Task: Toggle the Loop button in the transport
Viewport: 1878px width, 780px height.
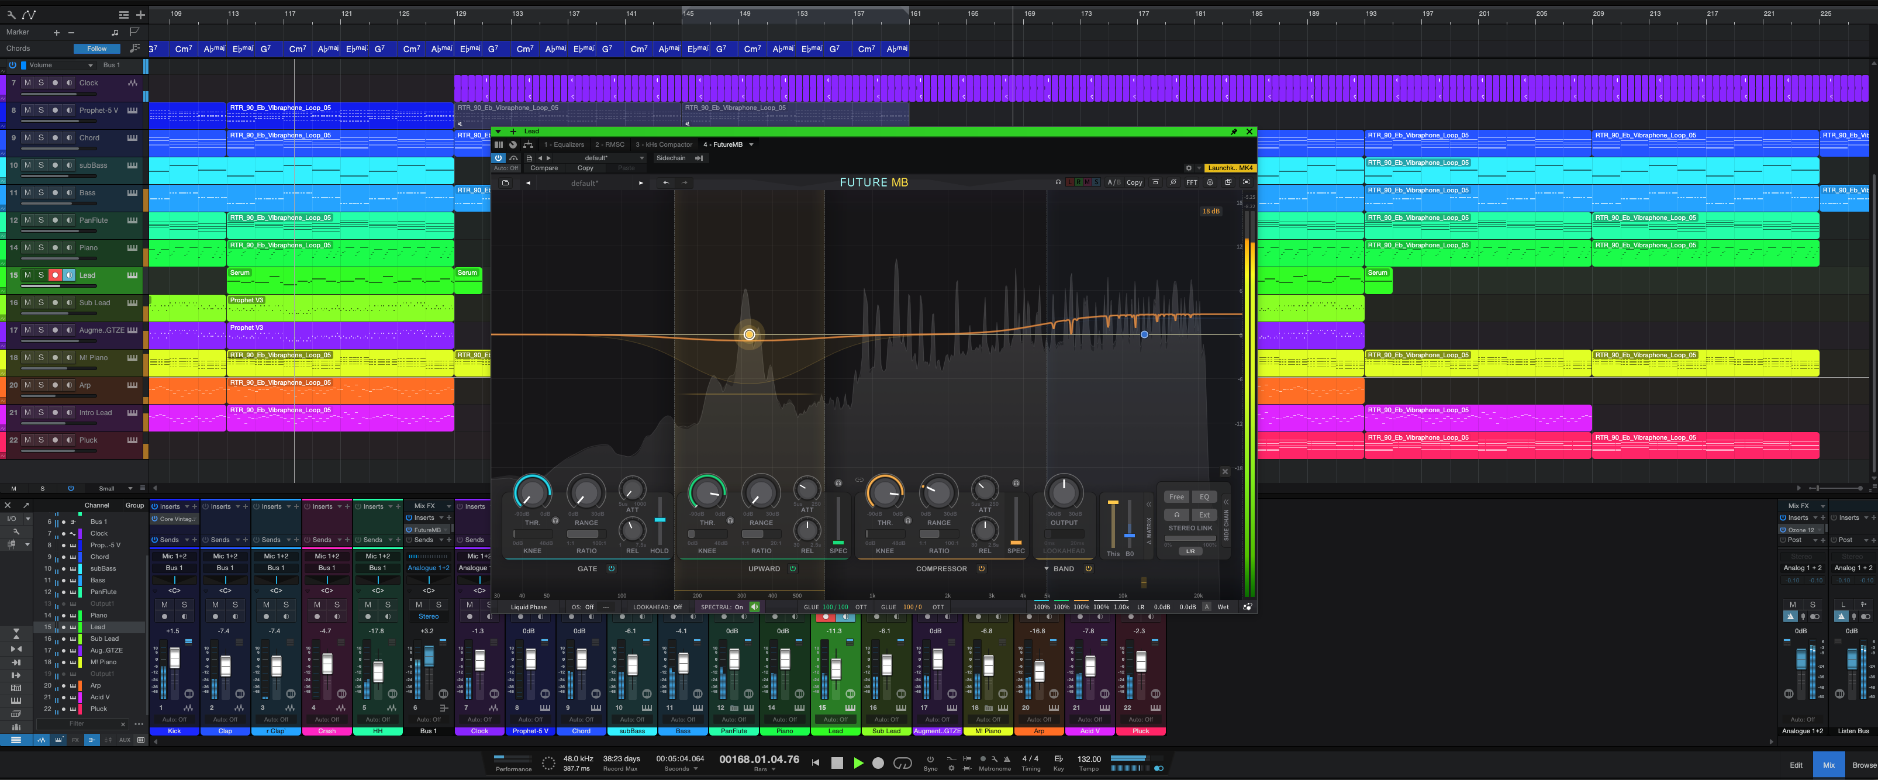Action: 903,762
